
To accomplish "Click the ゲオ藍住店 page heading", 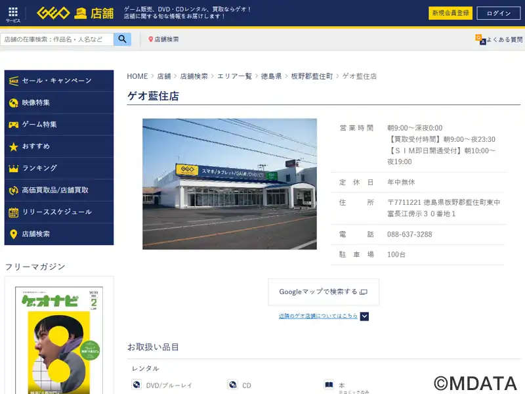I will point(153,96).
